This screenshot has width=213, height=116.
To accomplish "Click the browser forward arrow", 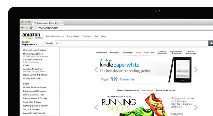I will (x=27, y=27).
